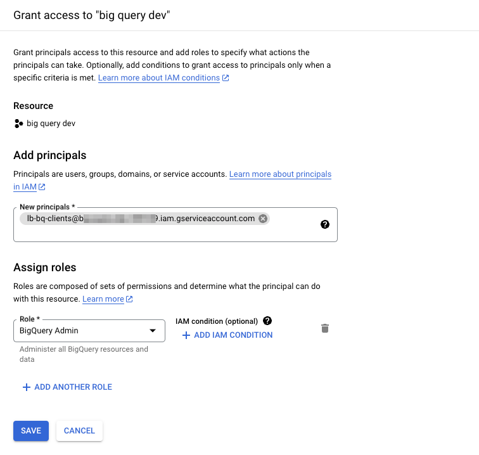
Task: Open Learn more link under Assign roles
Action: (x=103, y=299)
